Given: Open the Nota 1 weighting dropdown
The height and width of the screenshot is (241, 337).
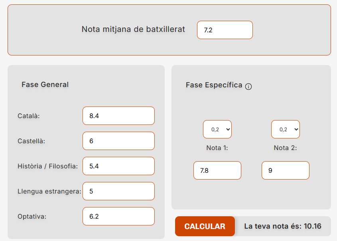Looking at the screenshot, I should click(x=217, y=129).
